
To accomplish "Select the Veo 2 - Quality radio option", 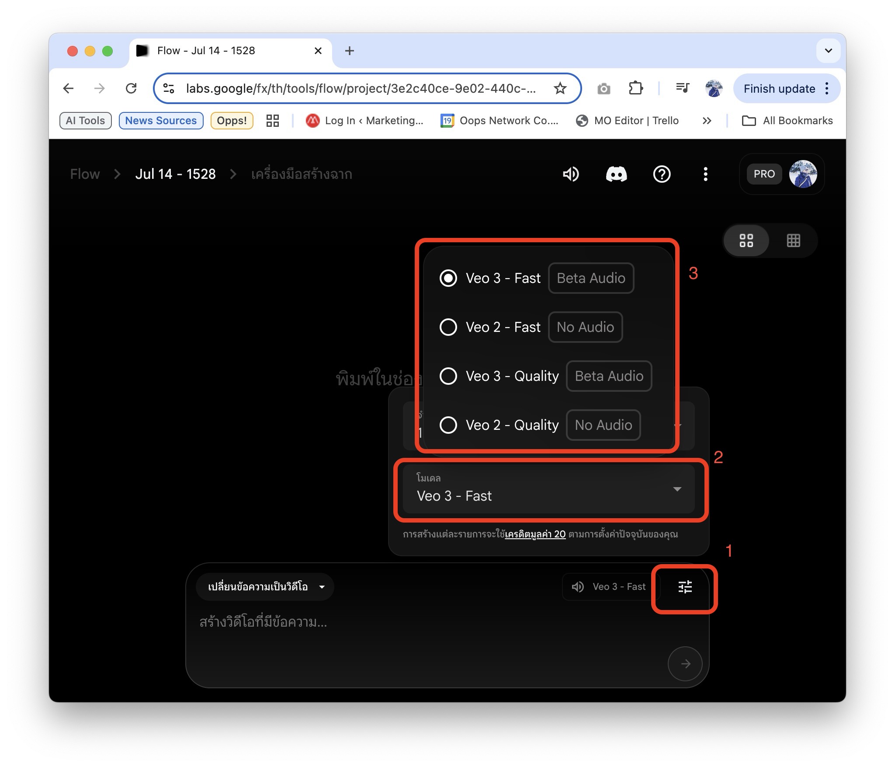I will tap(448, 425).
